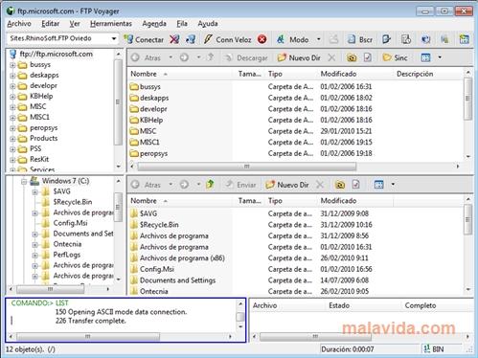Sort remote list by Nombre column
The image size is (478, 358).
point(144,74)
